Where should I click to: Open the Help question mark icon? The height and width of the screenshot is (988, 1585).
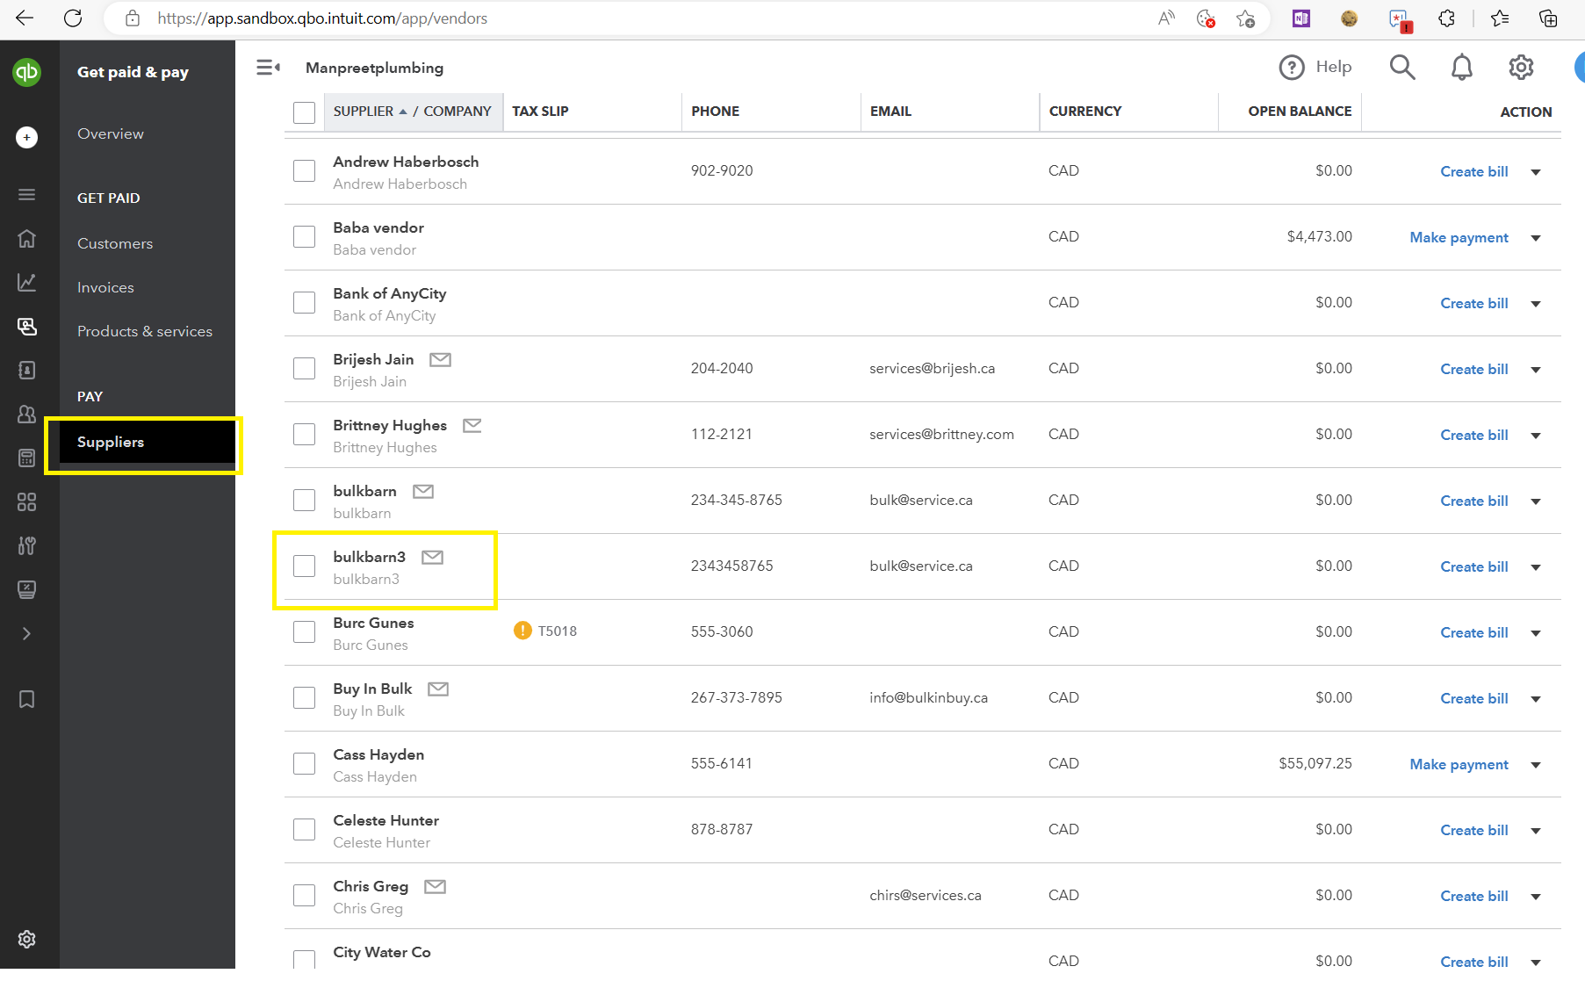1292,67
